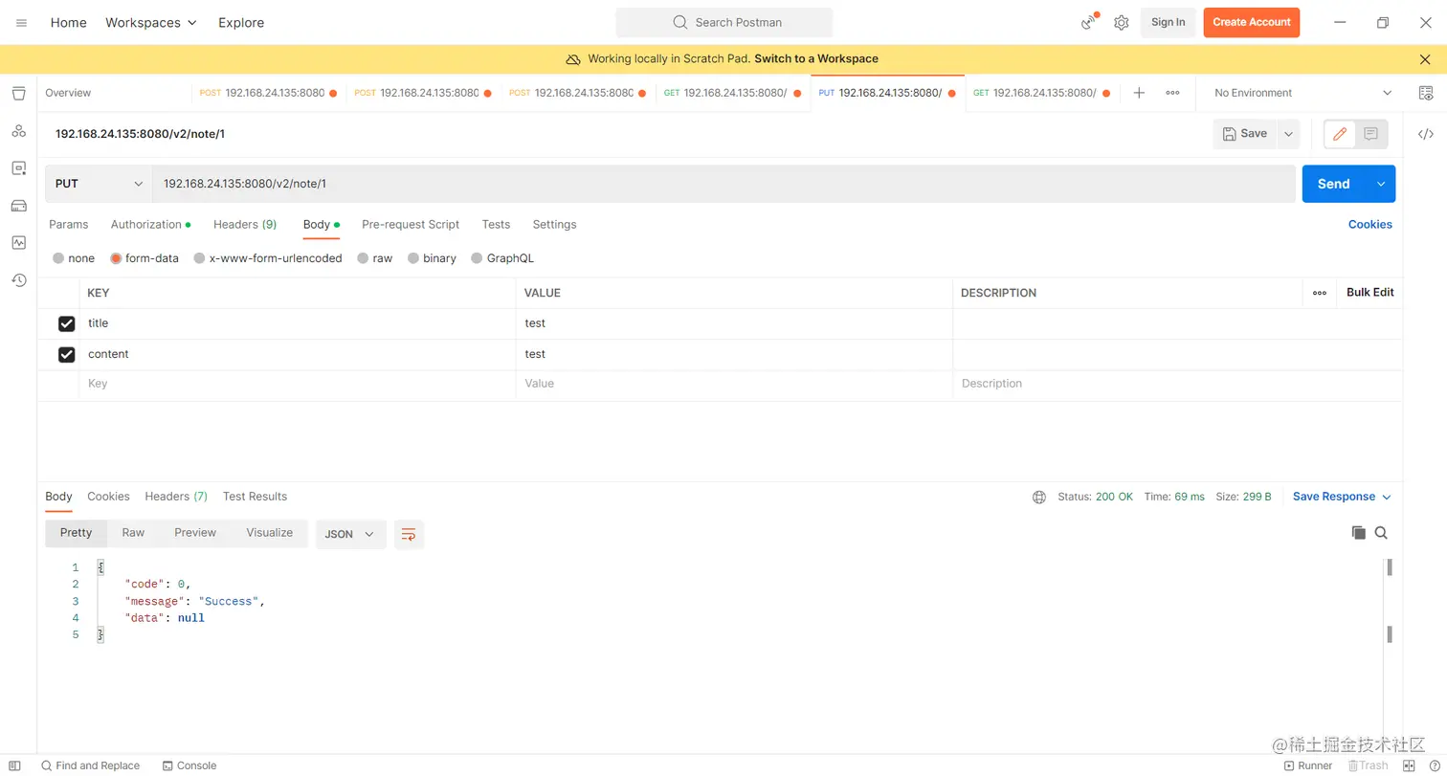
Task: Open Environments in the left sidebar
Action: (18, 168)
